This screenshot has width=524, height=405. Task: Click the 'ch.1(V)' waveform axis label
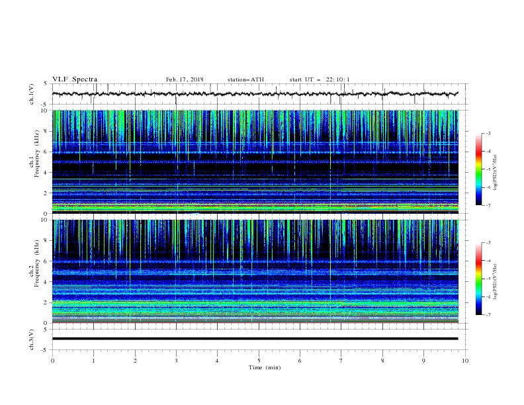pos(32,94)
